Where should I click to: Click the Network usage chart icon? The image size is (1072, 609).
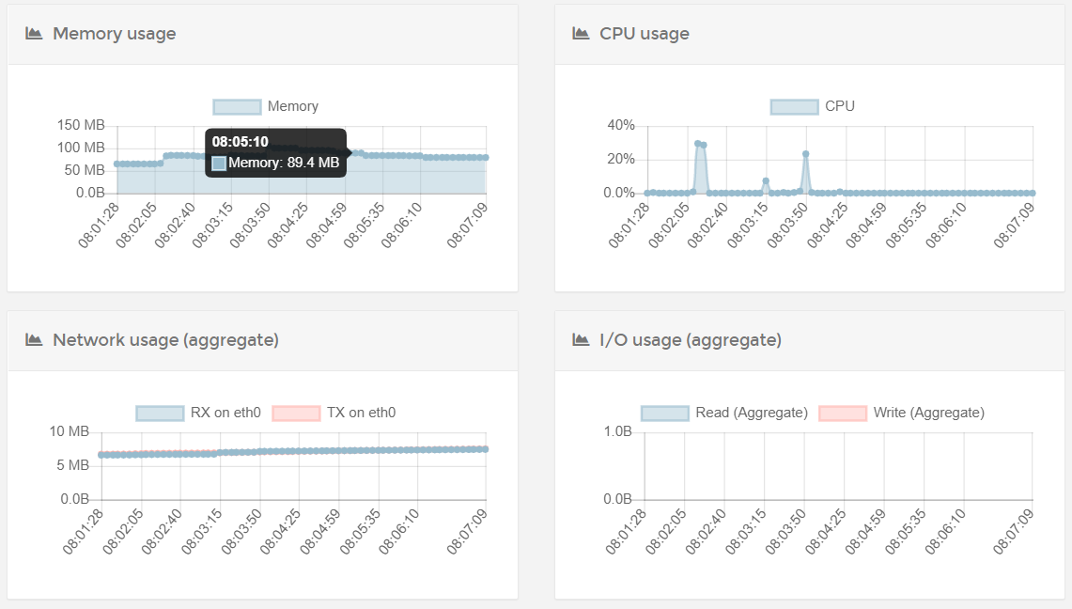click(x=34, y=339)
